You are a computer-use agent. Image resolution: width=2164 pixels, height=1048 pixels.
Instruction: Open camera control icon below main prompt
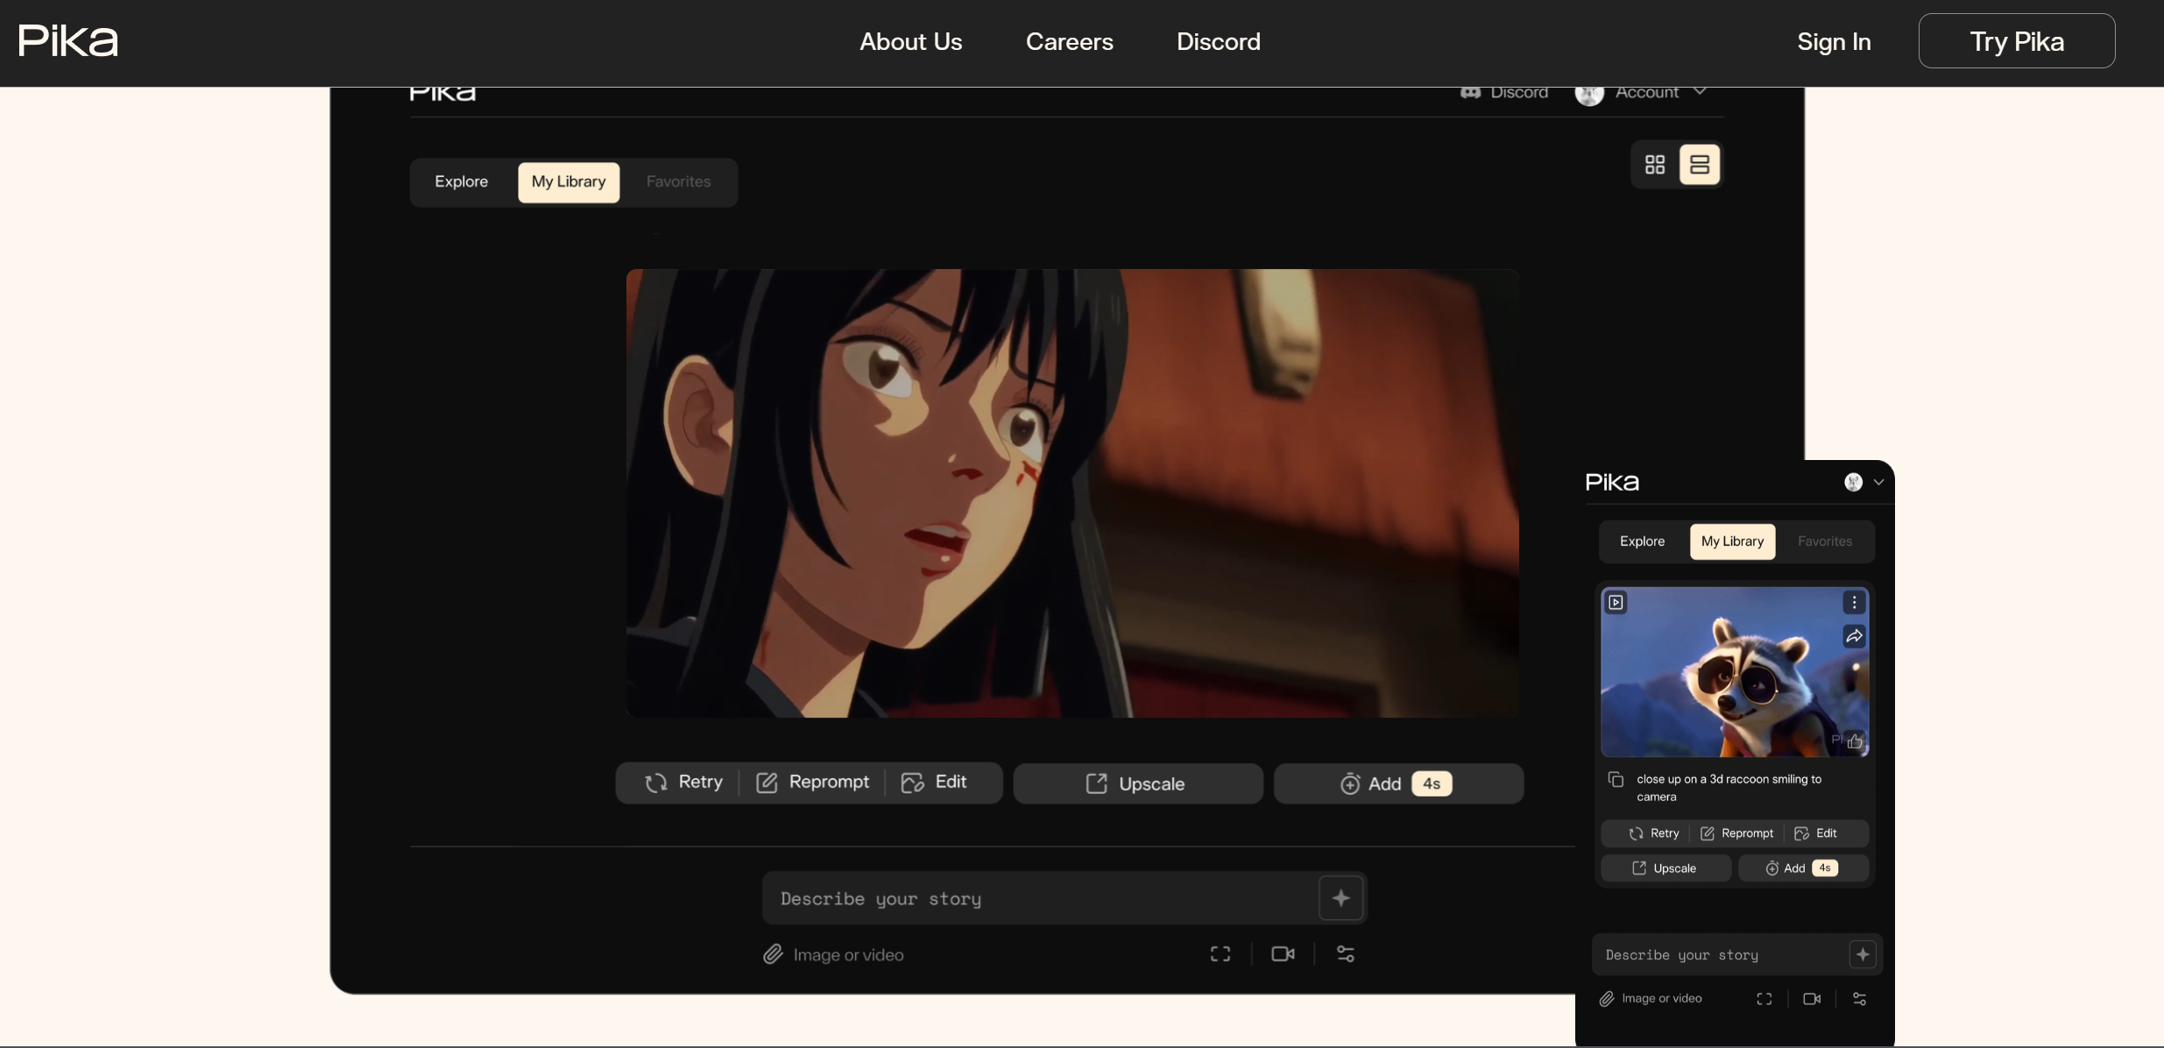point(1283,954)
